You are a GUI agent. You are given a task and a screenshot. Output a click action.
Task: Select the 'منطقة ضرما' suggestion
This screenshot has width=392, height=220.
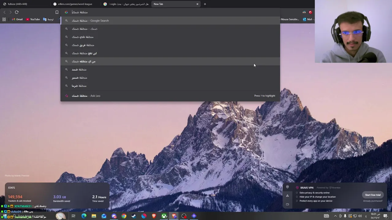pyautogui.click(x=170, y=86)
